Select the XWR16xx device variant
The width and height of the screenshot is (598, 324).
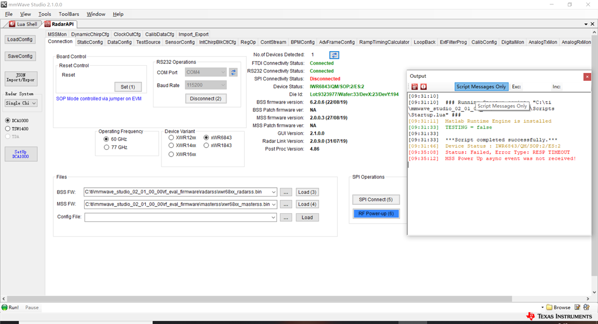(182, 154)
